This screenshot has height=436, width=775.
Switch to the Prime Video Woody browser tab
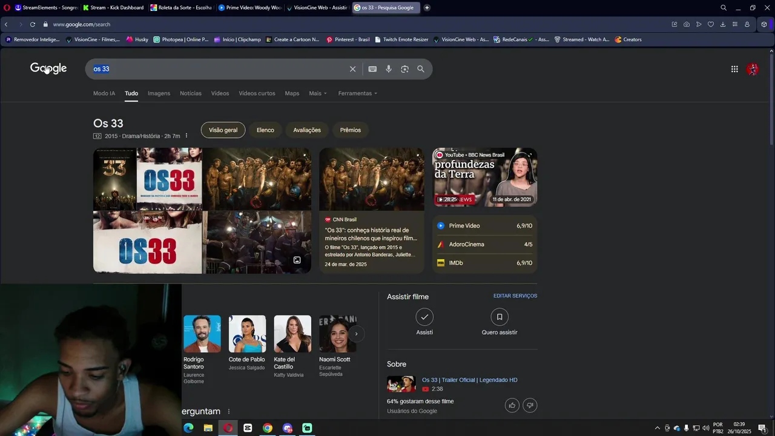249,8
